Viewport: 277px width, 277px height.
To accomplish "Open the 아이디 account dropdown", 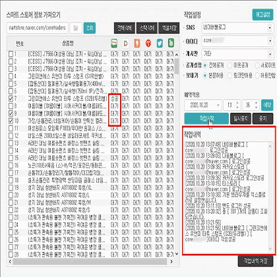I will click(237, 41).
